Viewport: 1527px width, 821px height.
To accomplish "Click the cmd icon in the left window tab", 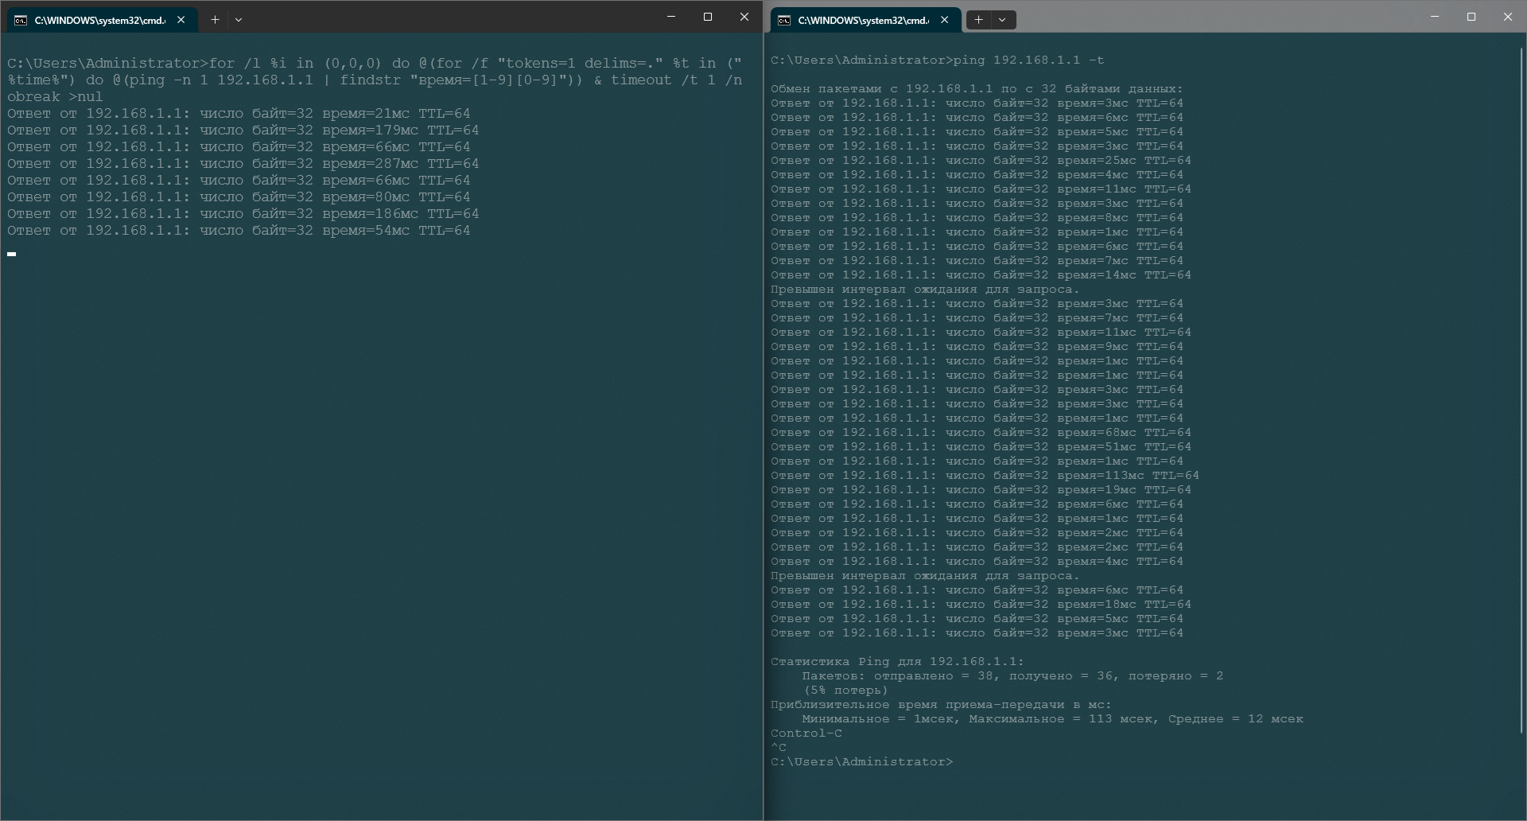I will (x=21, y=20).
